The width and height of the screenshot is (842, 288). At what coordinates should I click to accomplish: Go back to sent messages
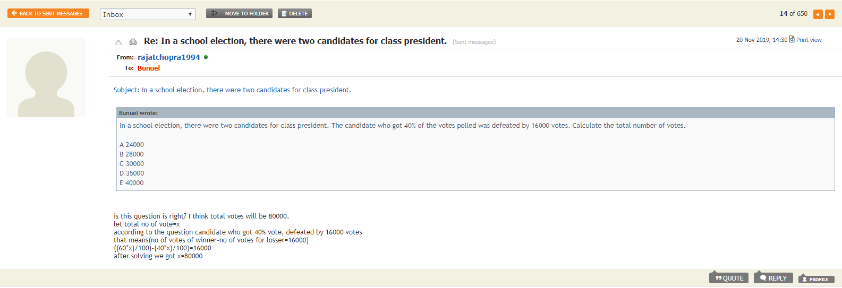point(48,14)
